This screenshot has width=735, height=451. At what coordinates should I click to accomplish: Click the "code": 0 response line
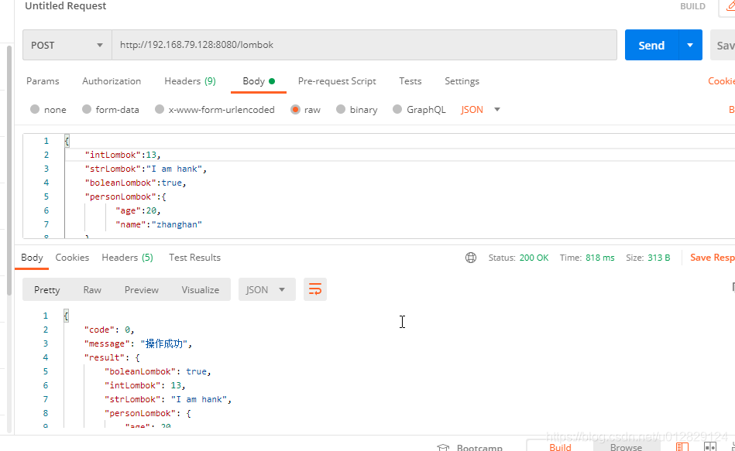pos(109,330)
